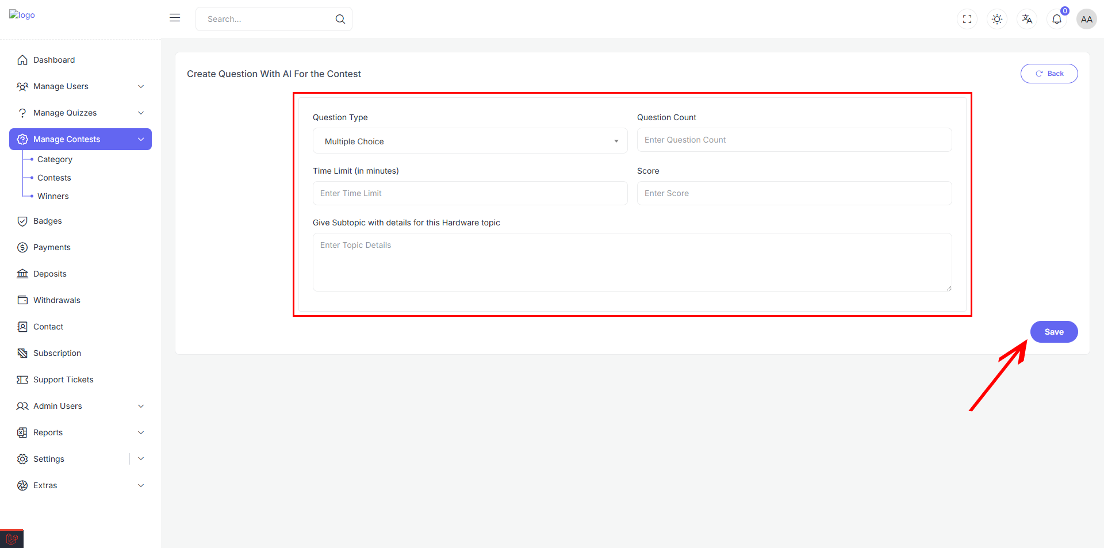Click the Deposits bank icon
Screen dimensions: 1104x548
(22, 274)
